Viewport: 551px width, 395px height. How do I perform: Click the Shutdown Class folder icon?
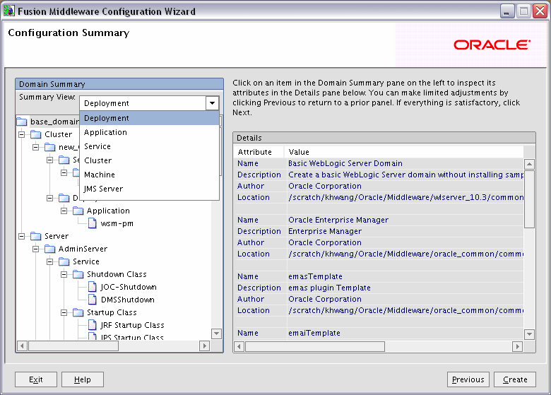click(78, 274)
